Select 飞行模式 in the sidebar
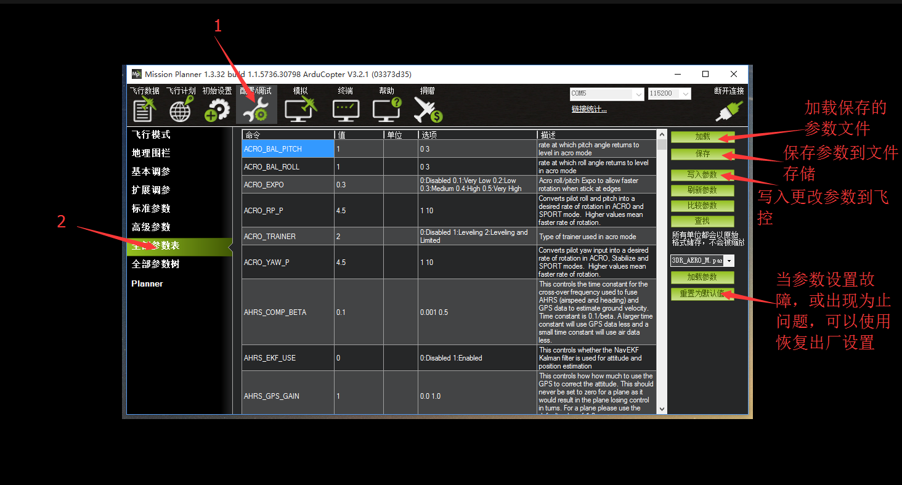This screenshot has height=485, width=902. tap(151, 134)
